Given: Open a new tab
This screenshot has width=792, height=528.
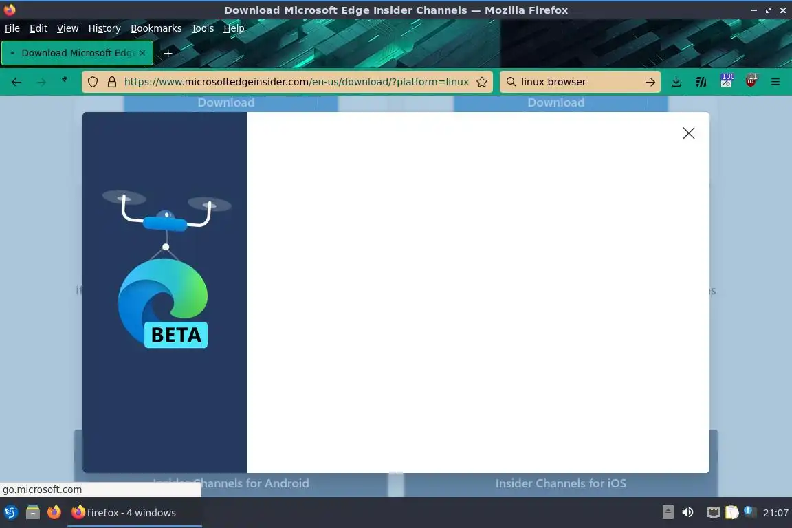Looking at the screenshot, I should coord(168,53).
